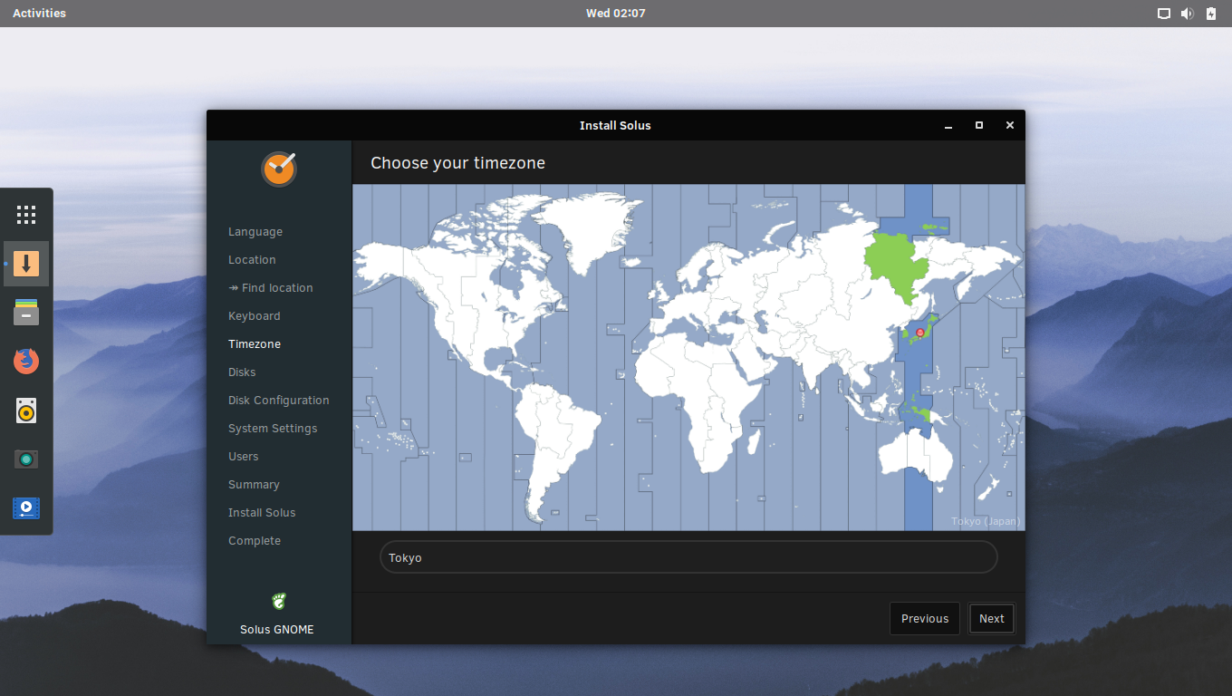Screen dimensions: 1232x696
Task: Click the display icon in the top bar
Action: (x=1164, y=14)
